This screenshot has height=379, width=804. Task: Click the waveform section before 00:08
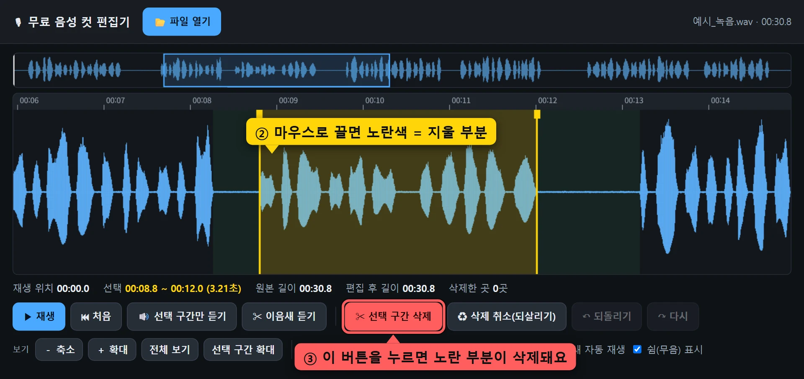(113, 192)
